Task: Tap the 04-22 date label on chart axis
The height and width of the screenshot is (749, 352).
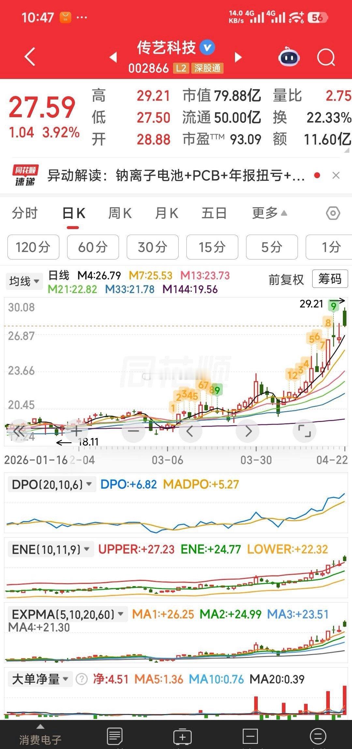Action: pos(332,460)
